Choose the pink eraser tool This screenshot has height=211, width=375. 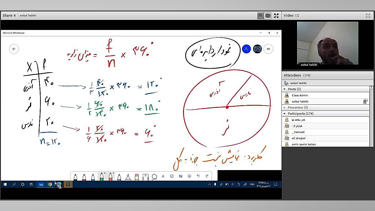[x=137, y=177]
